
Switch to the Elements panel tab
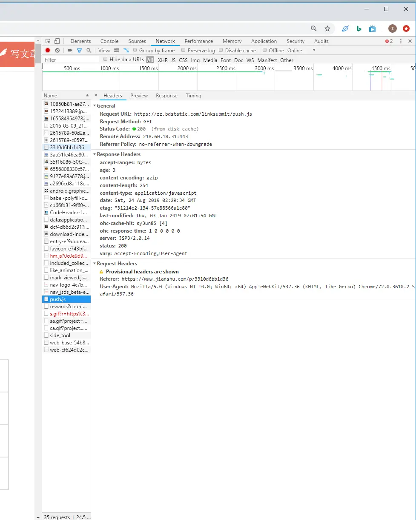[80, 41]
